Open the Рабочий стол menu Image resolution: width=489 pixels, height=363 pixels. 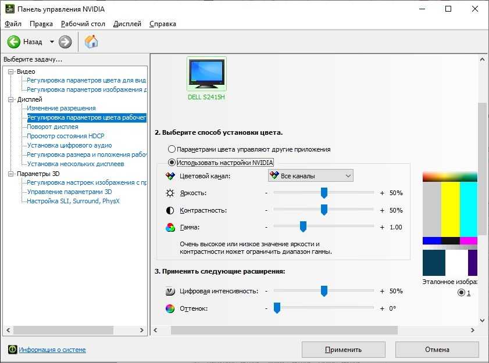tap(83, 24)
